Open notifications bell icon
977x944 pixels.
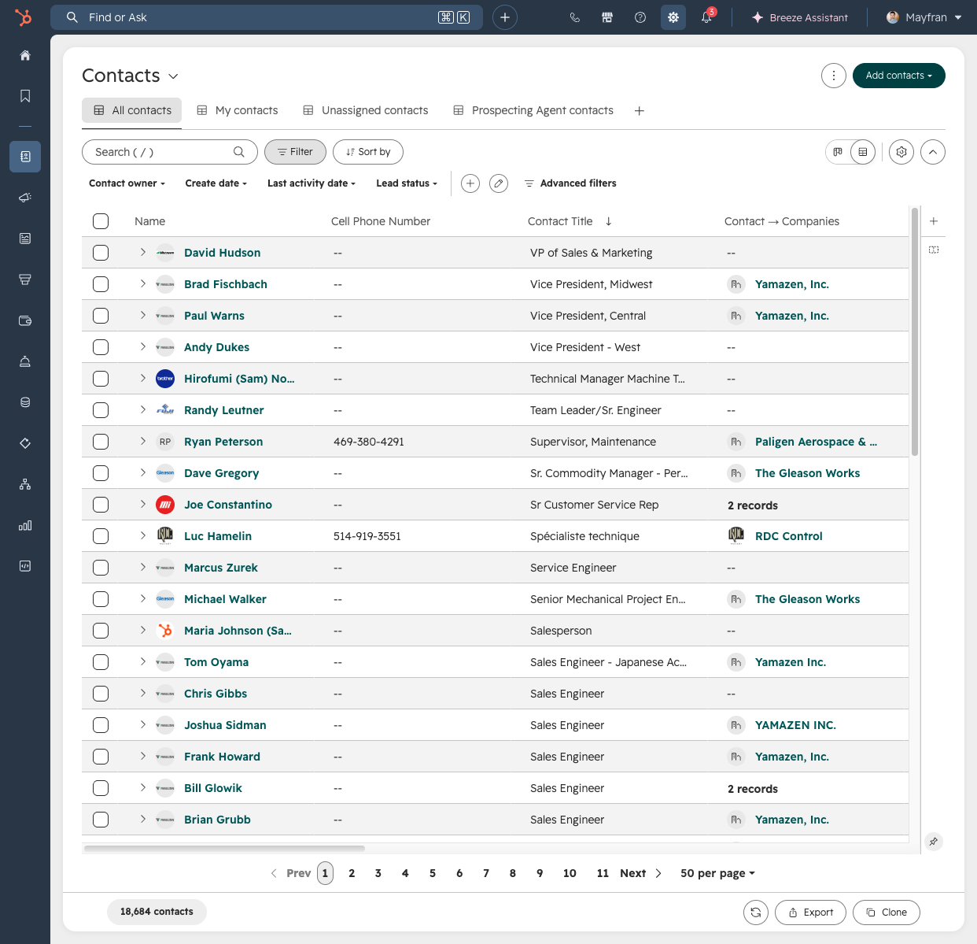point(706,17)
